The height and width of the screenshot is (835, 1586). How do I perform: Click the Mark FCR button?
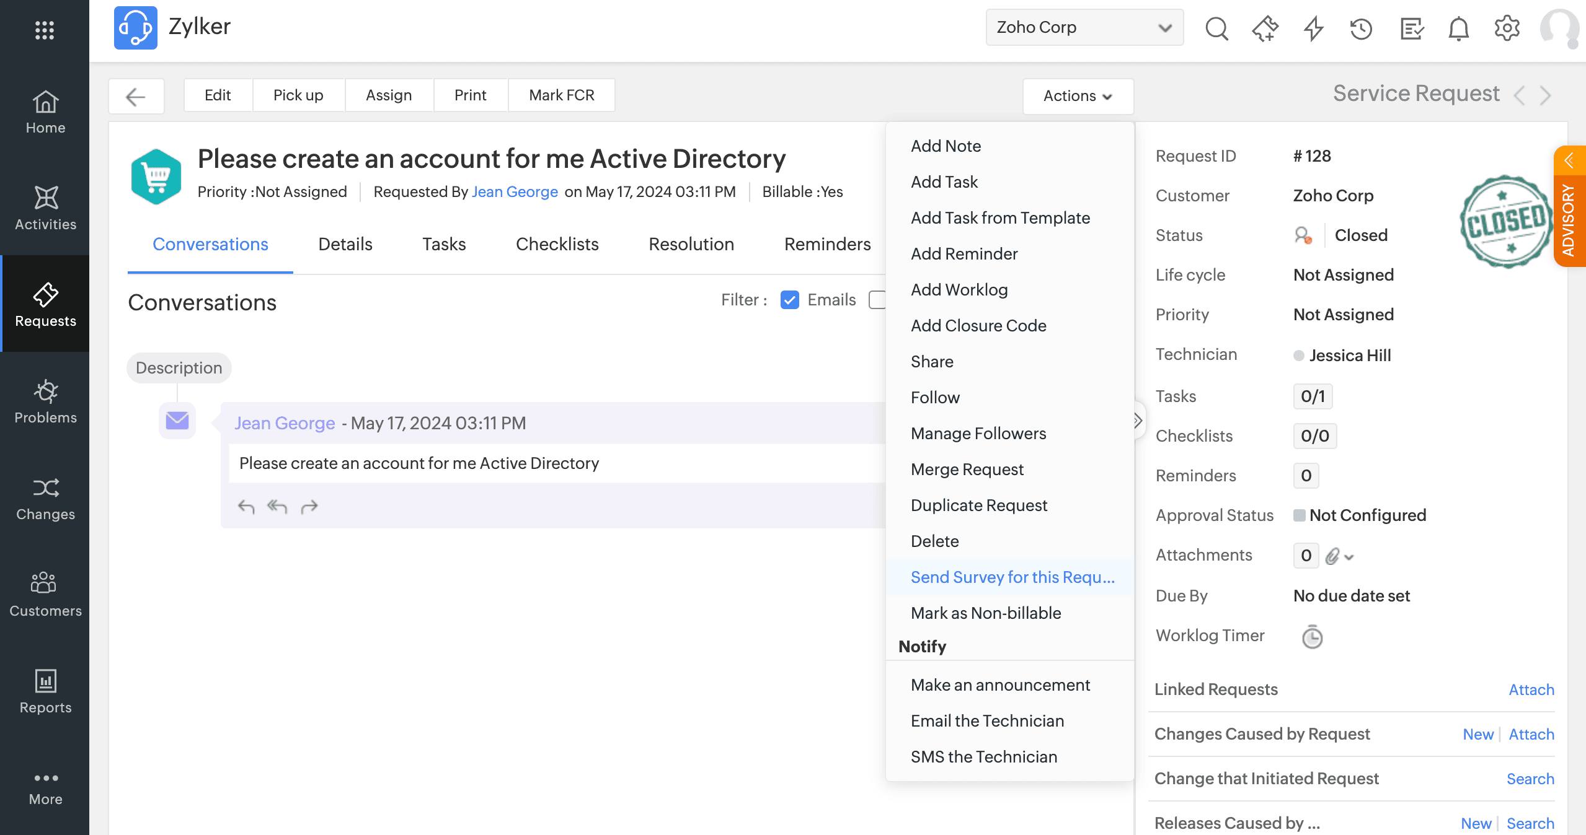(561, 95)
